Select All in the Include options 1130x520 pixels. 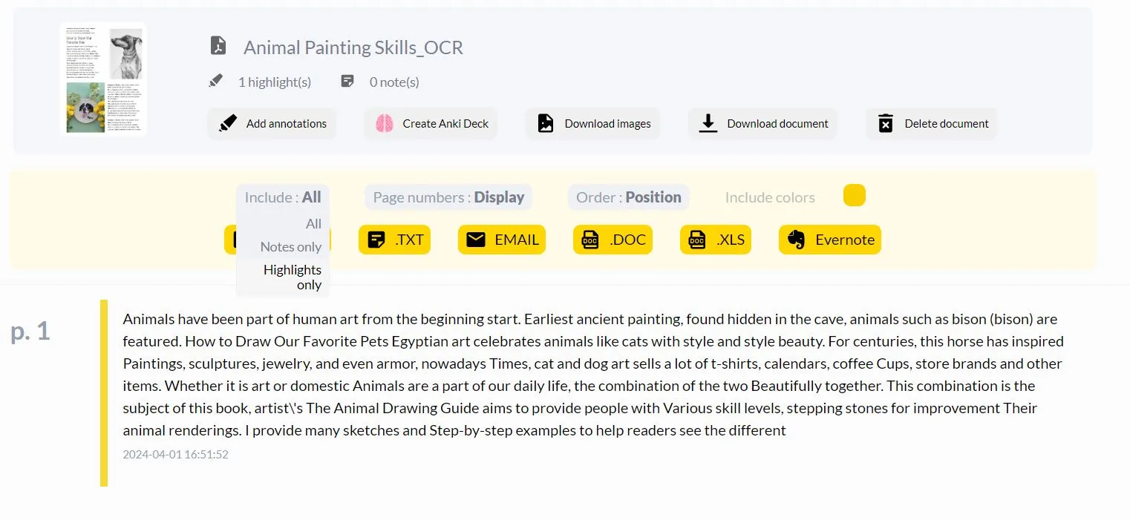(x=313, y=223)
